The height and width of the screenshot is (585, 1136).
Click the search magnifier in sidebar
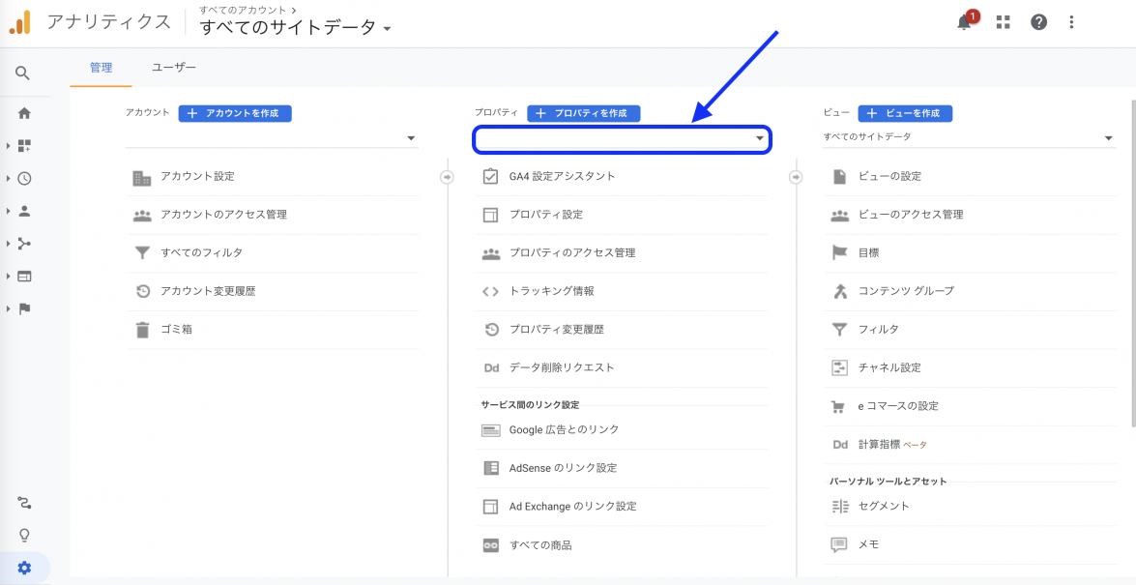pyautogui.click(x=23, y=73)
